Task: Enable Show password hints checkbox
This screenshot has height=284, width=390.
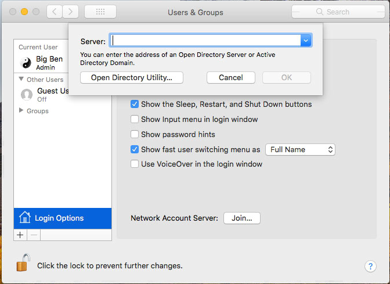Action: [x=135, y=134]
